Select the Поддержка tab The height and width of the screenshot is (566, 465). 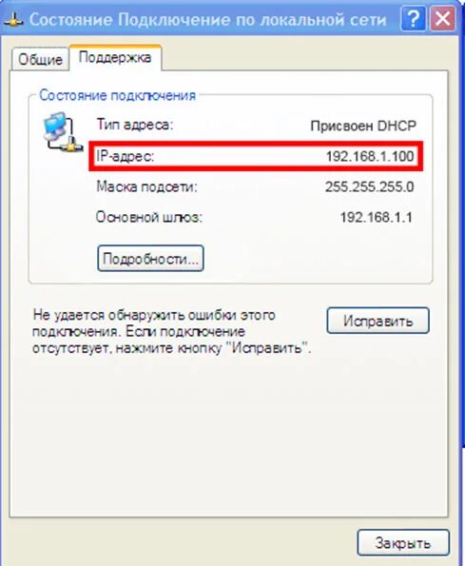tap(115, 57)
